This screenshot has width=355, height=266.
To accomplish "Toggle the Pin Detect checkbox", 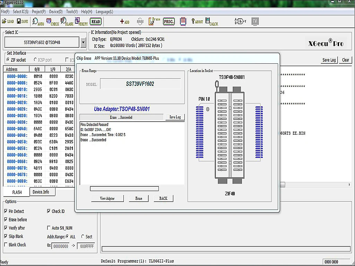I will coord(6,211).
